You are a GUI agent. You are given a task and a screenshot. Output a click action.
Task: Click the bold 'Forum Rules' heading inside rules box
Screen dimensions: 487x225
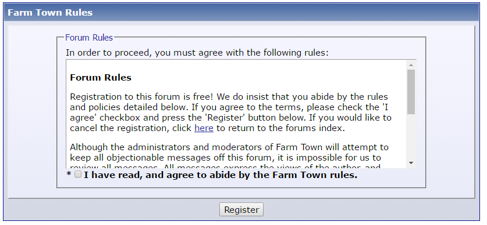(101, 77)
